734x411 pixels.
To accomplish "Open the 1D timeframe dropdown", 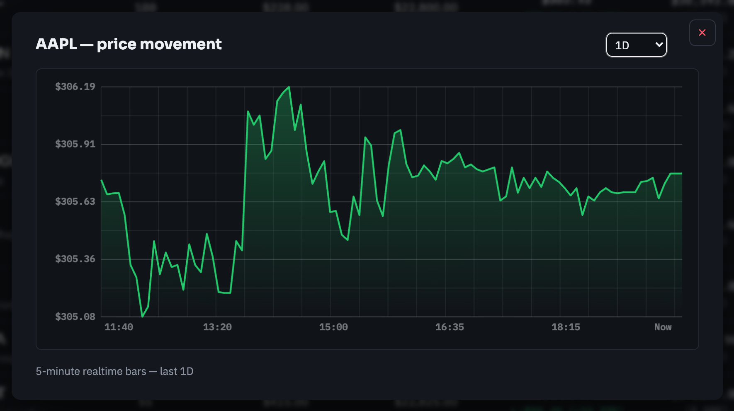I will tap(636, 45).
